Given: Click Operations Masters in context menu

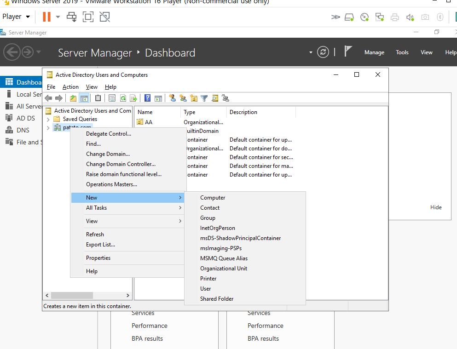Looking at the screenshot, I should tap(127, 184).
